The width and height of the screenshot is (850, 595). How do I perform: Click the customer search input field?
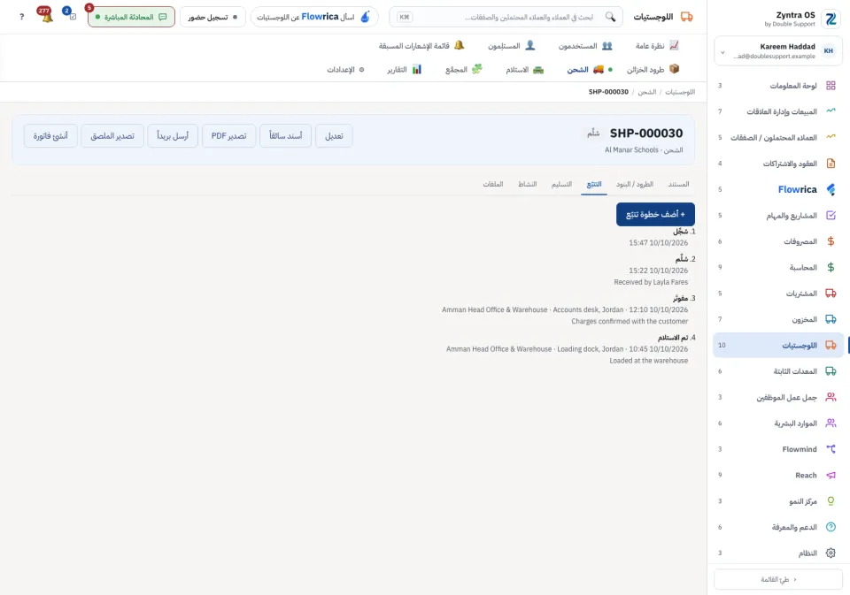(506, 17)
